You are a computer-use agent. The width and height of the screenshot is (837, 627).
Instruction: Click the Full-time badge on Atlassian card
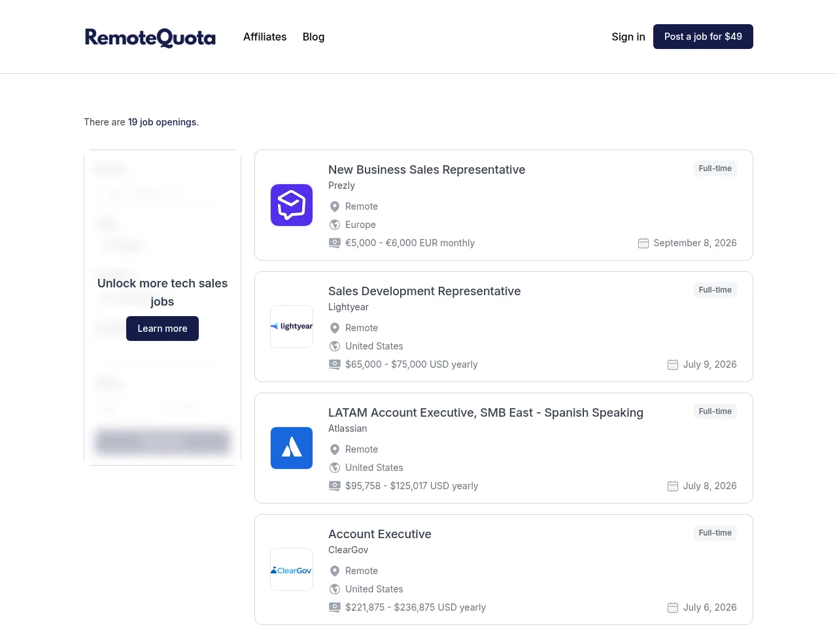pos(715,411)
